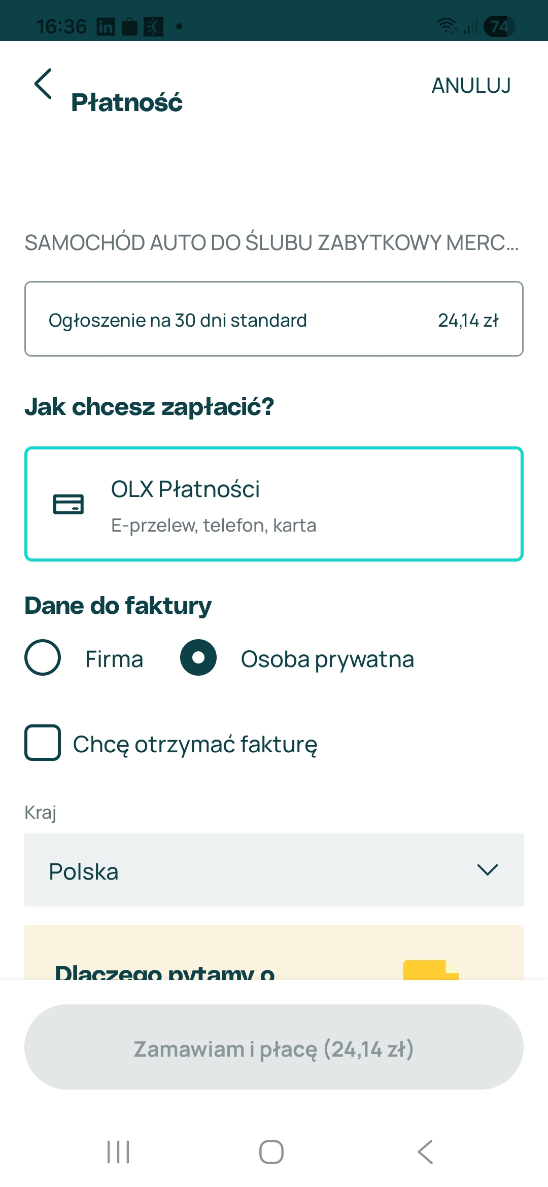Select the Firma radio button
Image resolution: width=548 pixels, height=1187 pixels.
(43, 657)
